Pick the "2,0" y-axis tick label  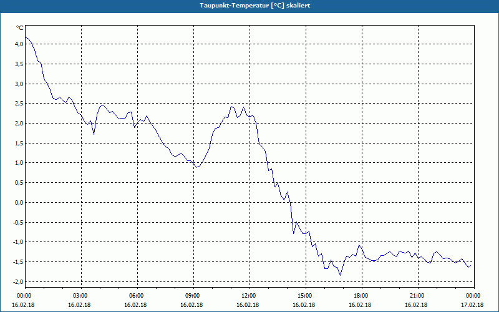pyautogui.click(x=19, y=124)
